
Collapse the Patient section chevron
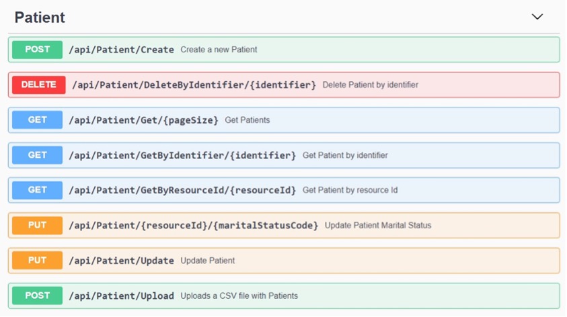(x=537, y=17)
